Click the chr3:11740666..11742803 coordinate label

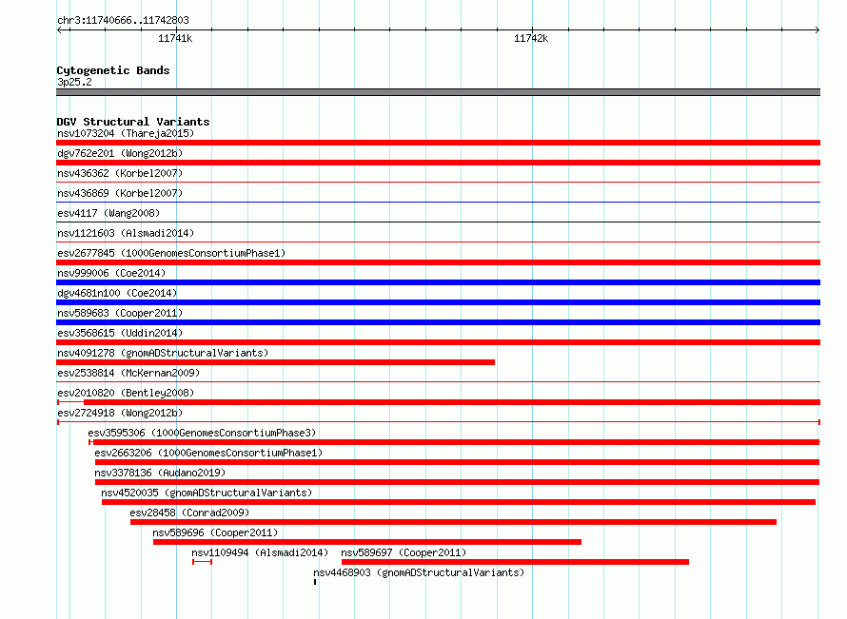pos(123,20)
